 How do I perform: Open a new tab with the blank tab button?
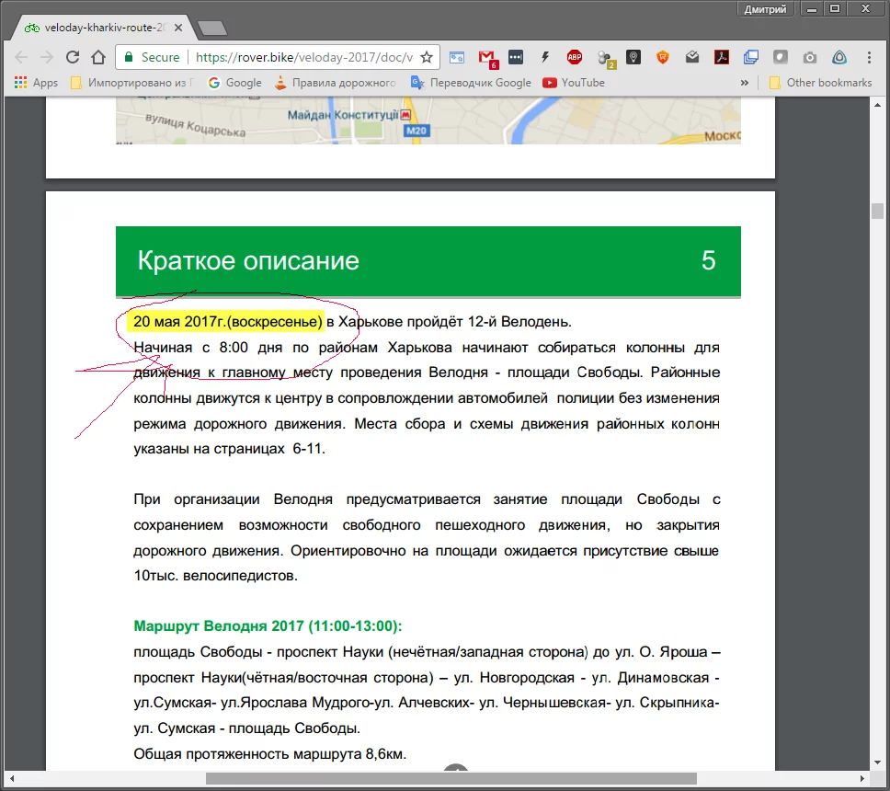211,28
